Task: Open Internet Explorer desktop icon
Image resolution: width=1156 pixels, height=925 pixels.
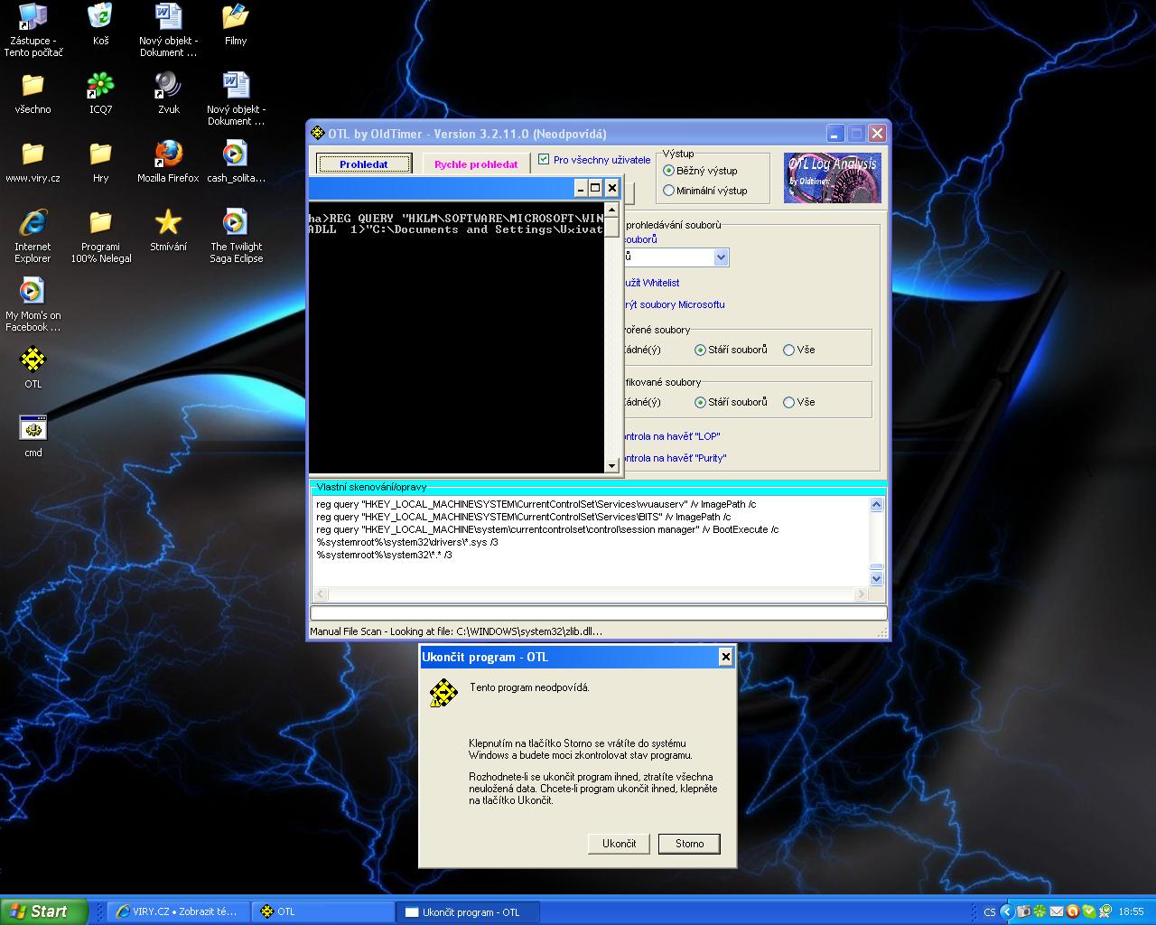Action: pyautogui.click(x=33, y=223)
